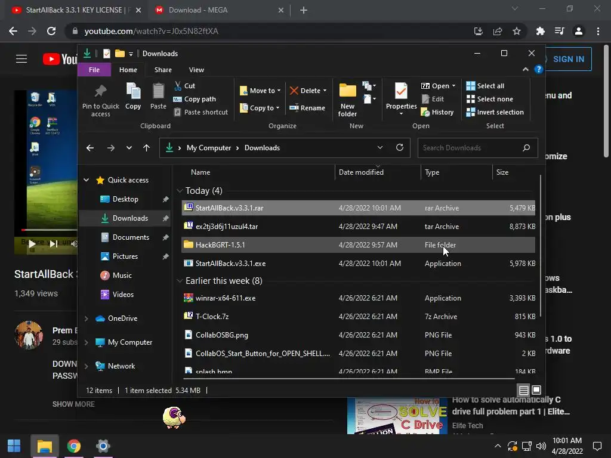The width and height of the screenshot is (611, 458).
Task: Expand My Computer tree node
Action: pos(87,342)
